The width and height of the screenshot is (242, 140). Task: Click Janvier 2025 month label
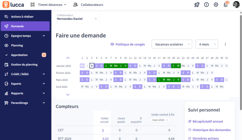click(63, 66)
